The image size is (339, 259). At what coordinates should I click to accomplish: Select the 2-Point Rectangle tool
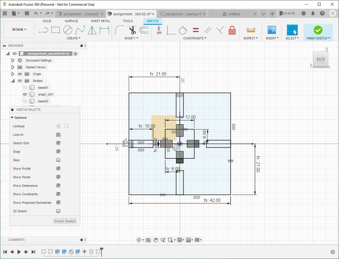(x=55, y=30)
